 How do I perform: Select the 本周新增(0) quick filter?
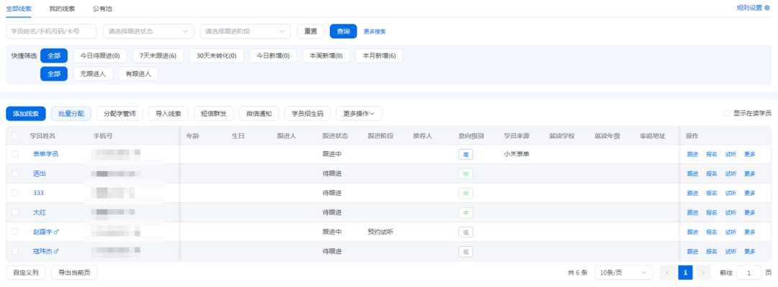click(x=326, y=55)
